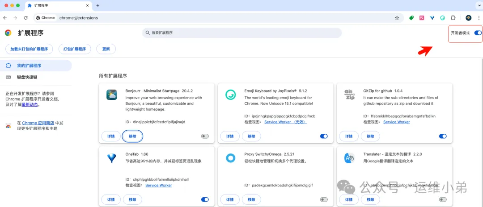Click the 更新 button
Screen dimensions: 483x207
(106, 49)
